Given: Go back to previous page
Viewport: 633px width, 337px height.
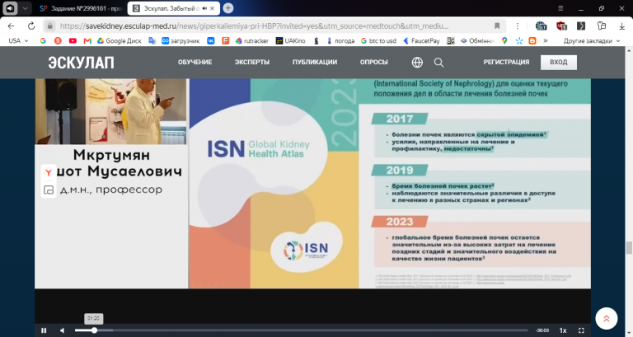Looking at the screenshot, I should [x=12, y=26].
